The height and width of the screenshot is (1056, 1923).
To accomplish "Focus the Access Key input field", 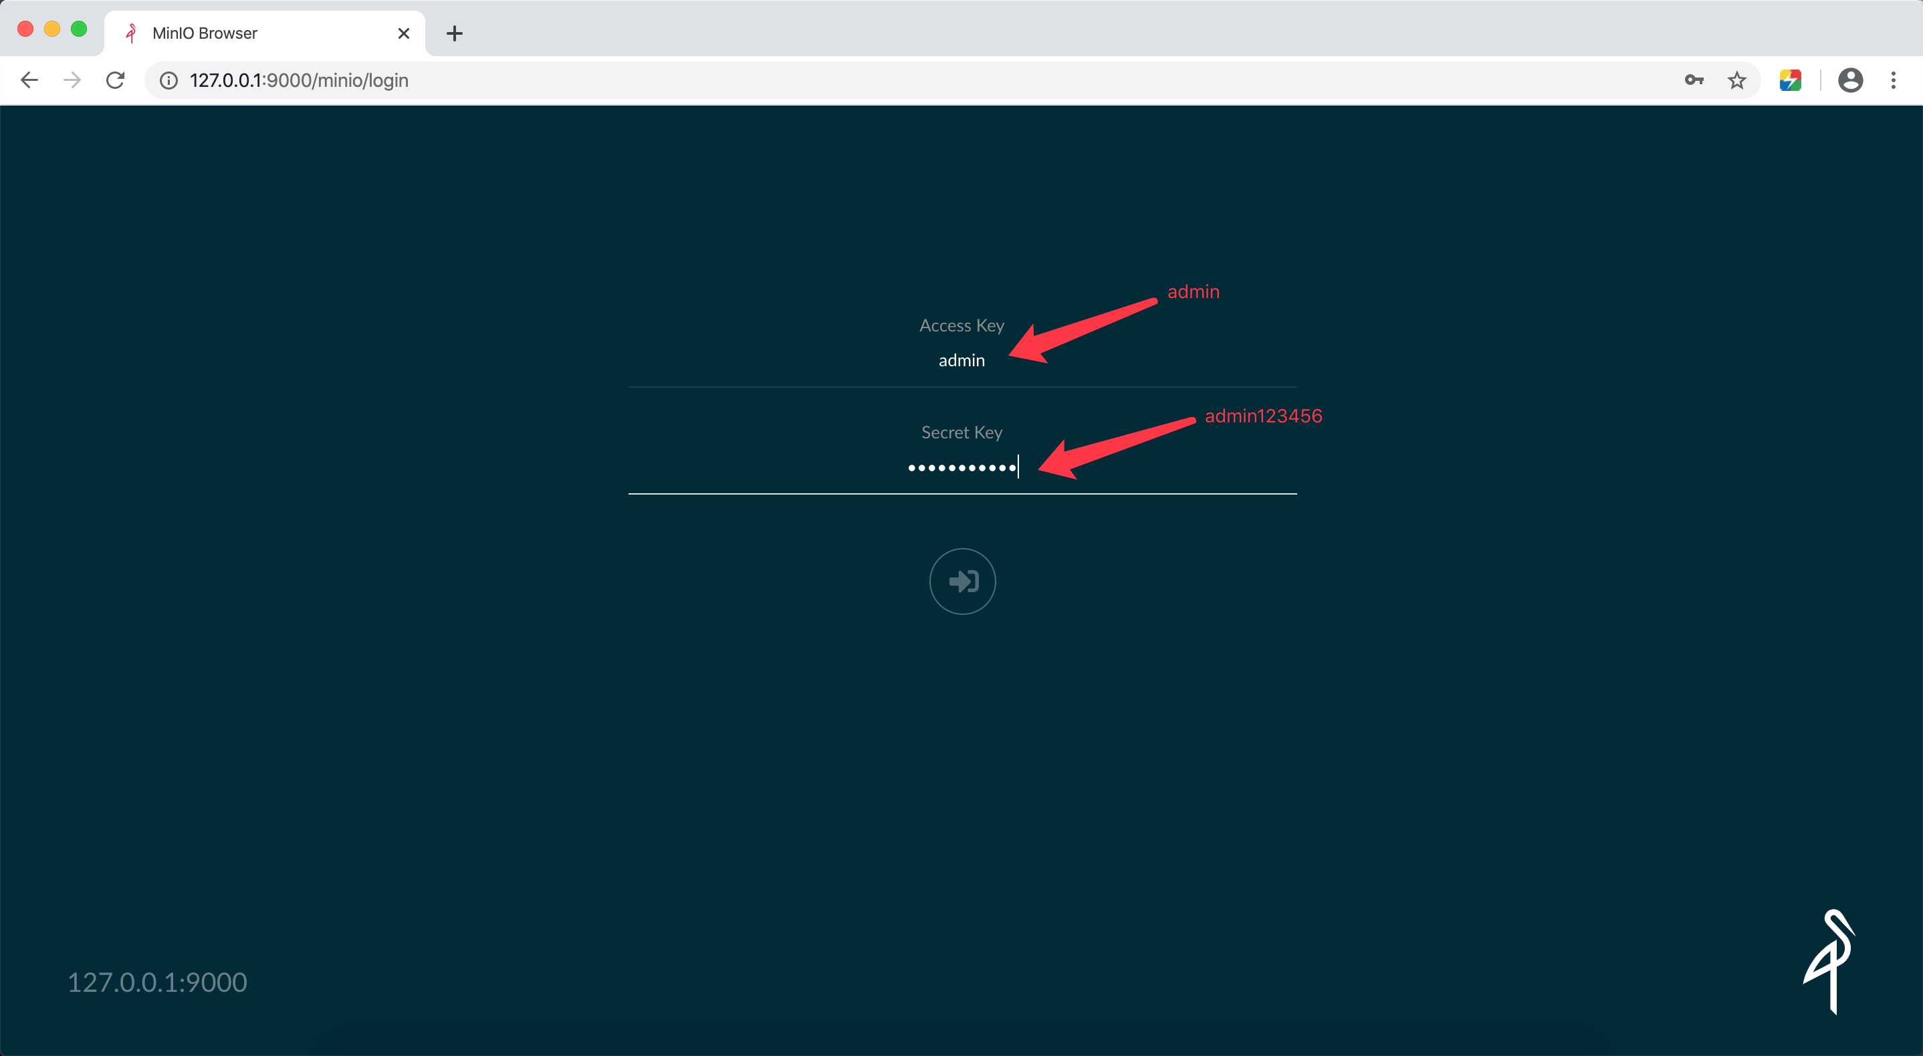I will click(x=962, y=361).
